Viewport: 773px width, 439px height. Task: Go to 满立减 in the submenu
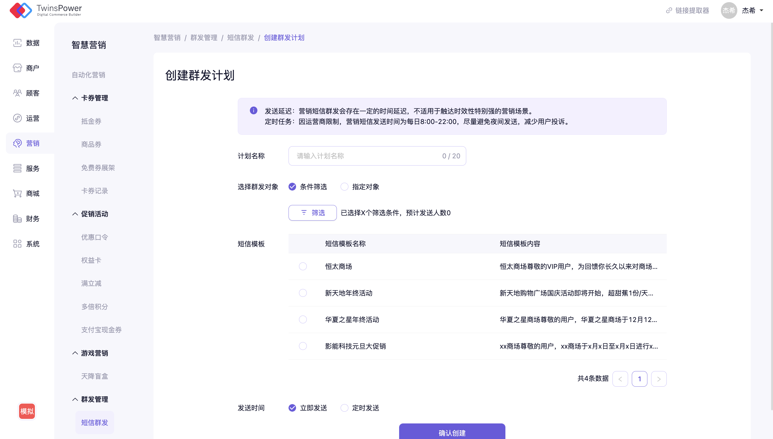click(91, 283)
